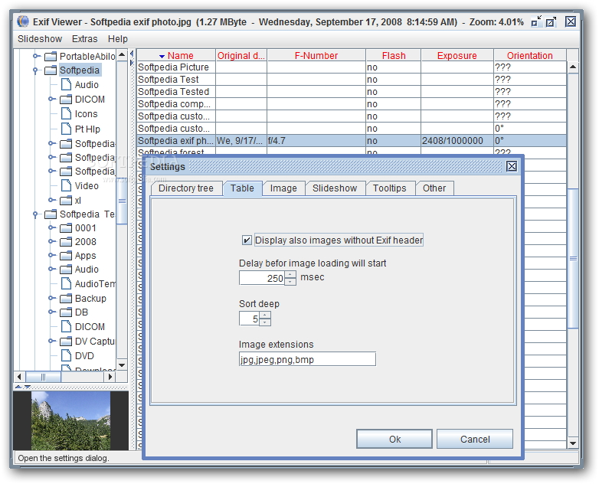Click the folder icon beside DB

[x=66, y=312]
